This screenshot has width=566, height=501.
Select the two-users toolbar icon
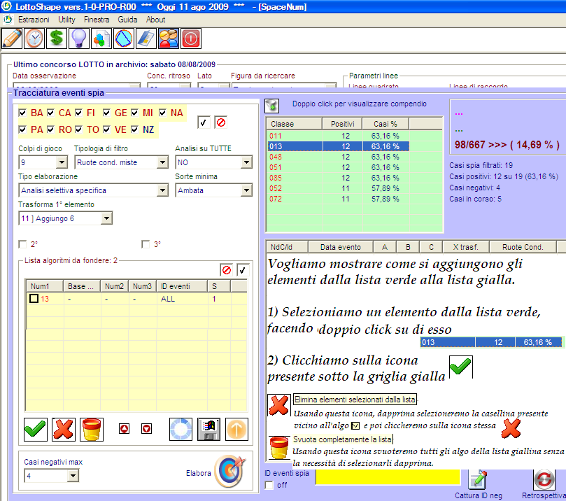point(169,38)
